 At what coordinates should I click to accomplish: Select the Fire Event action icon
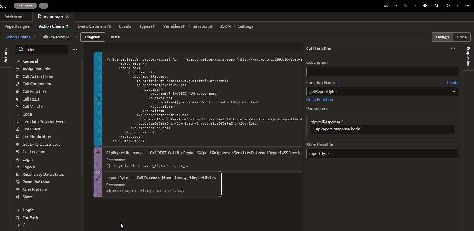tap(18, 129)
